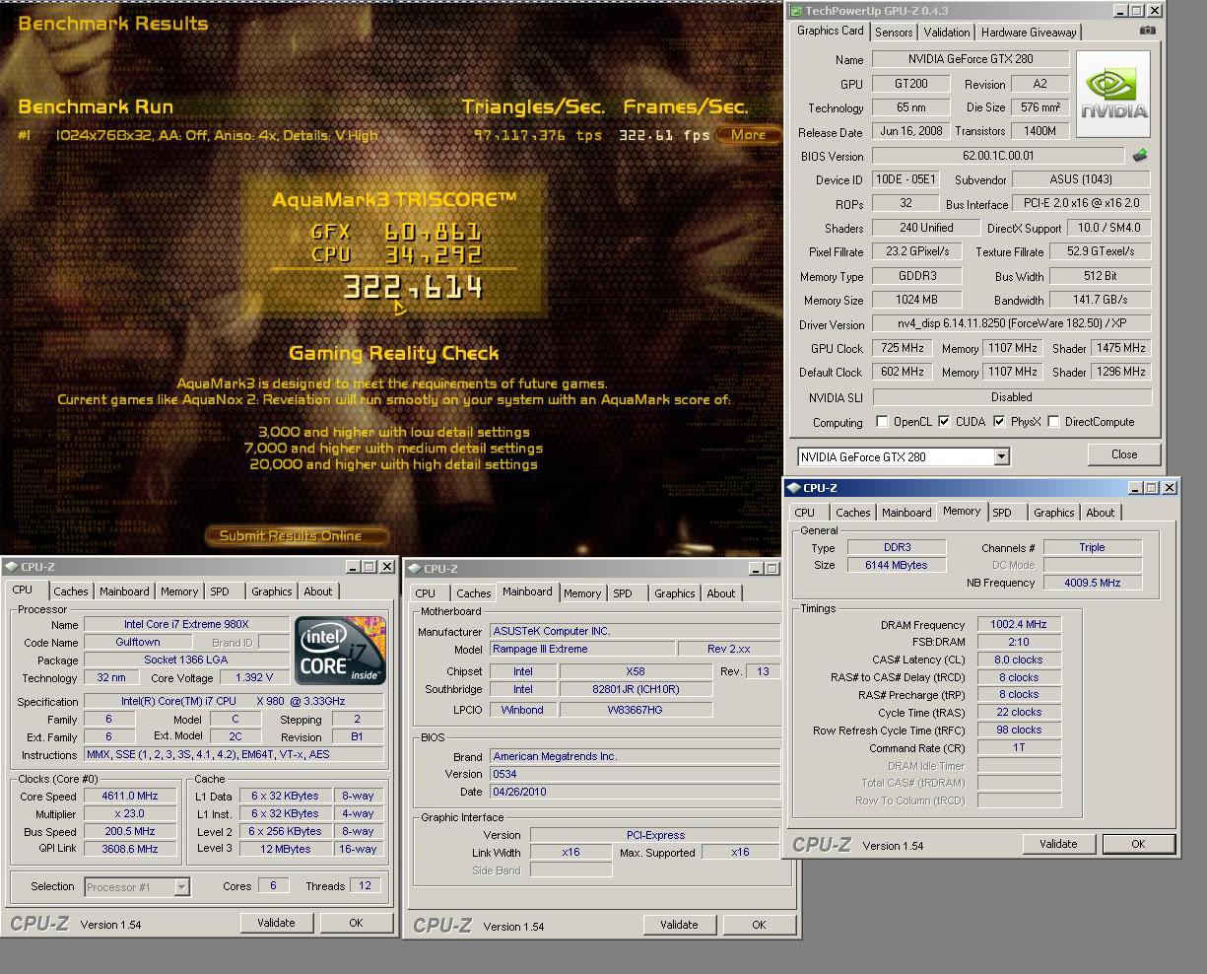Click Validate in CPU-Z CPU window

pyautogui.click(x=276, y=923)
